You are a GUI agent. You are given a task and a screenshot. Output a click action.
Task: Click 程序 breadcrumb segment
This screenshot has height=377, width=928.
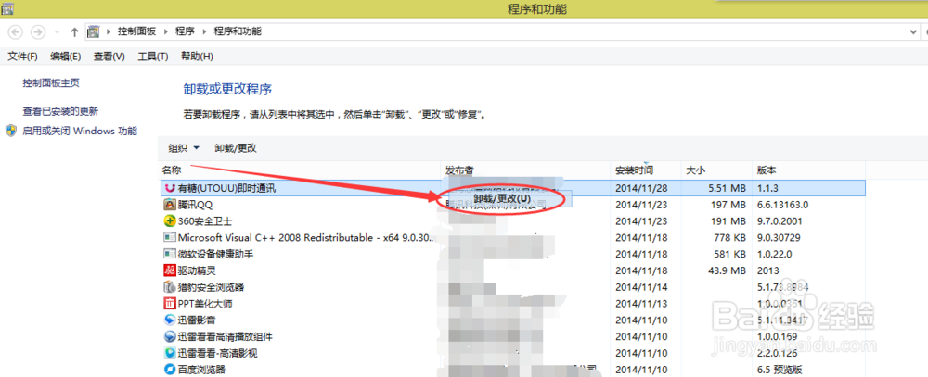click(185, 31)
